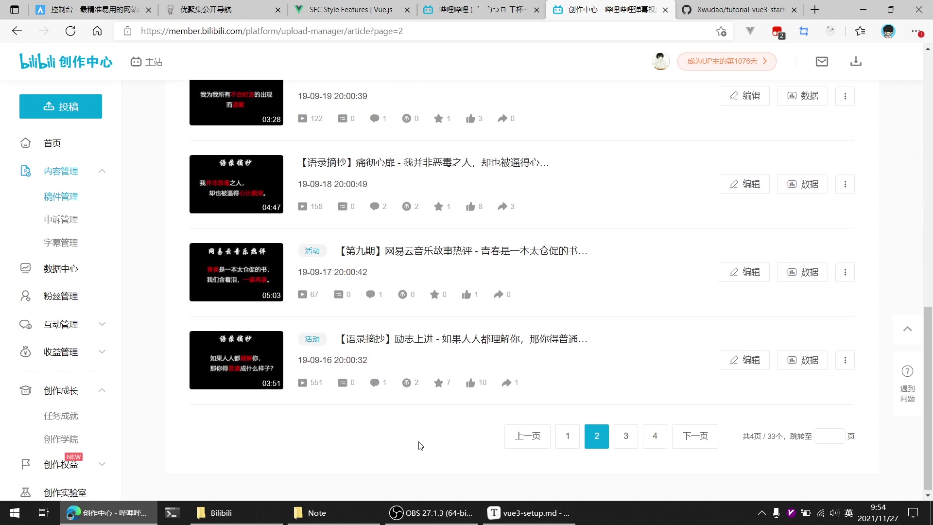Click the 投稿 upload button
This screenshot has height=525, width=933.
[60, 106]
